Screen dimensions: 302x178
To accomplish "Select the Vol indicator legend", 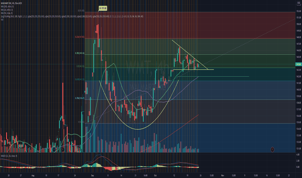I will 2,20.
